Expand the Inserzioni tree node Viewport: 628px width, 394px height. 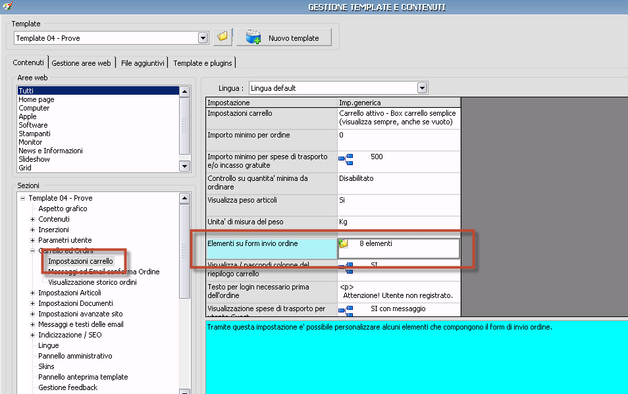point(32,230)
